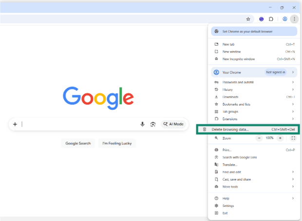Choose Translate... in the menu
Image resolution: width=302 pixels, height=221 pixels.
254,165
